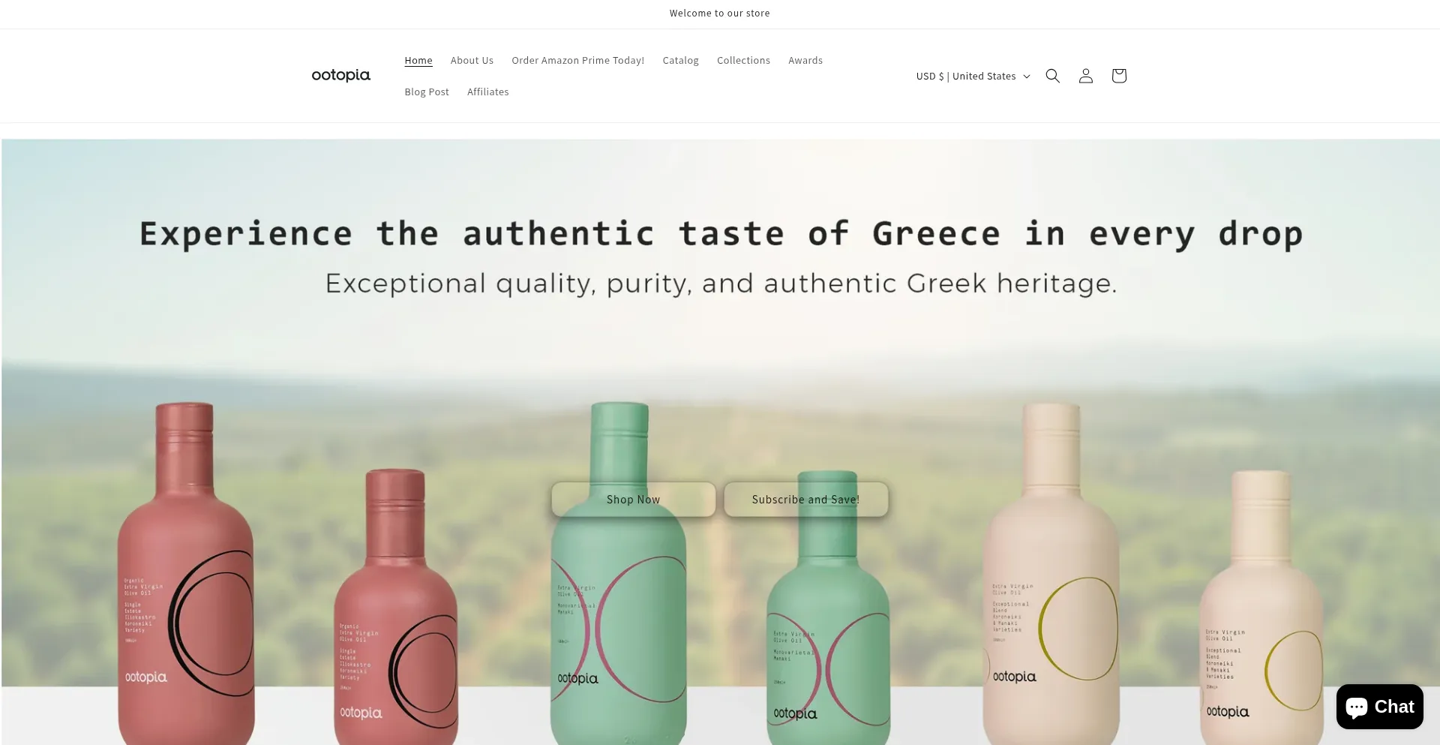Open the About Us page
Screen dimensions: 1440x745
click(x=472, y=61)
